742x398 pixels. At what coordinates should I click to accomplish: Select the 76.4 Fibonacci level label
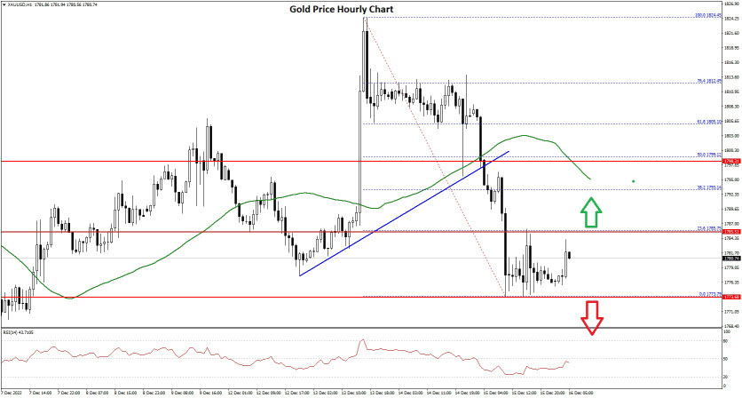tap(708, 81)
